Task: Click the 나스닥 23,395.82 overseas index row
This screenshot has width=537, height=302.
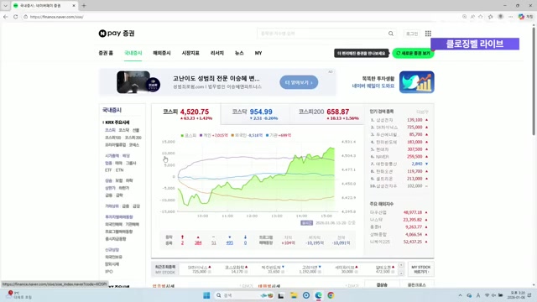Action: pos(399,220)
